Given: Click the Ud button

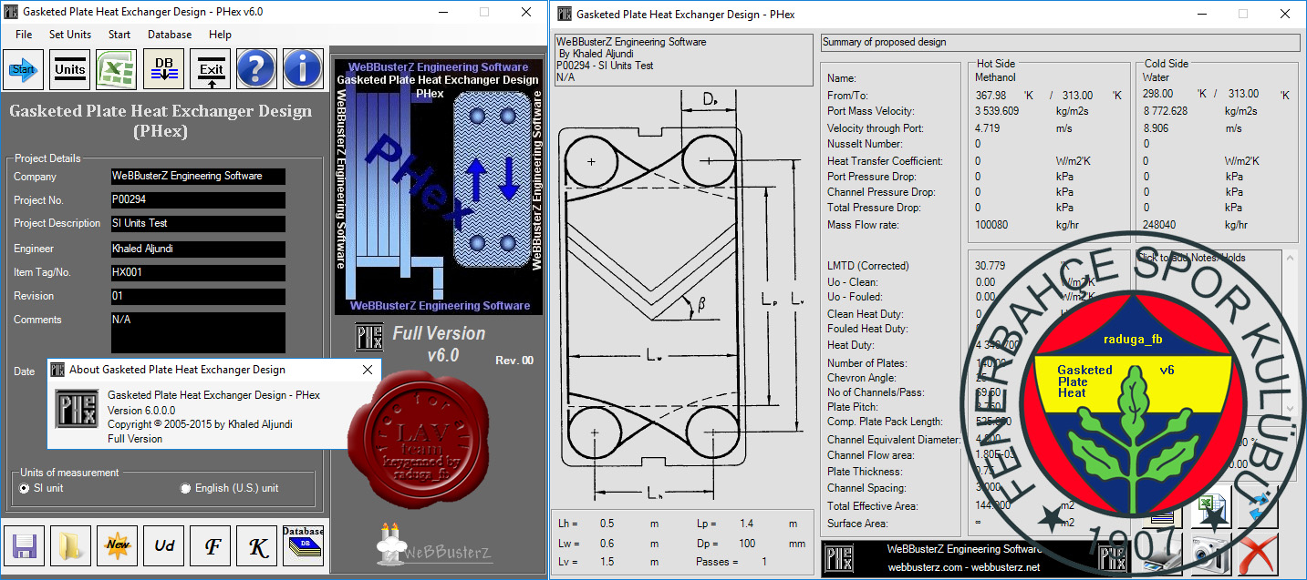Looking at the screenshot, I should [164, 546].
